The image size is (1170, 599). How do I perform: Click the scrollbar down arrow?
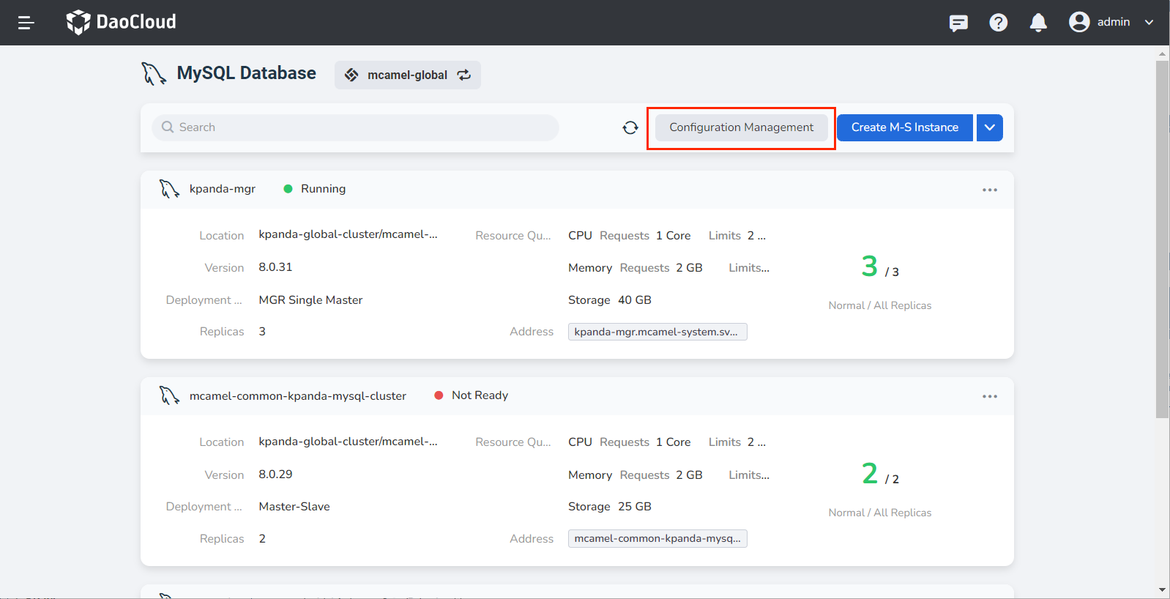point(1162,589)
